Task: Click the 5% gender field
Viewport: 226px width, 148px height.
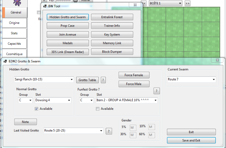Action: 133,128
